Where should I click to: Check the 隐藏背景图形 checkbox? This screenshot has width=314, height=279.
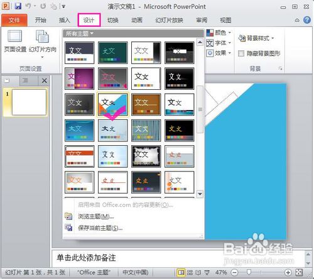click(241, 53)
